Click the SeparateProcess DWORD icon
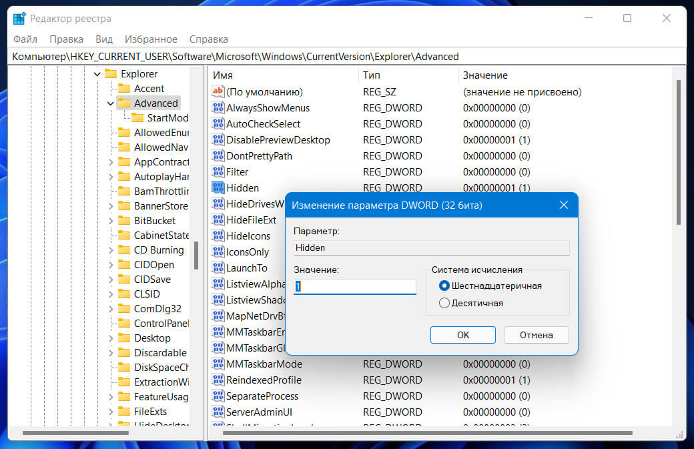The image size is (694, 449). point(218,396)
